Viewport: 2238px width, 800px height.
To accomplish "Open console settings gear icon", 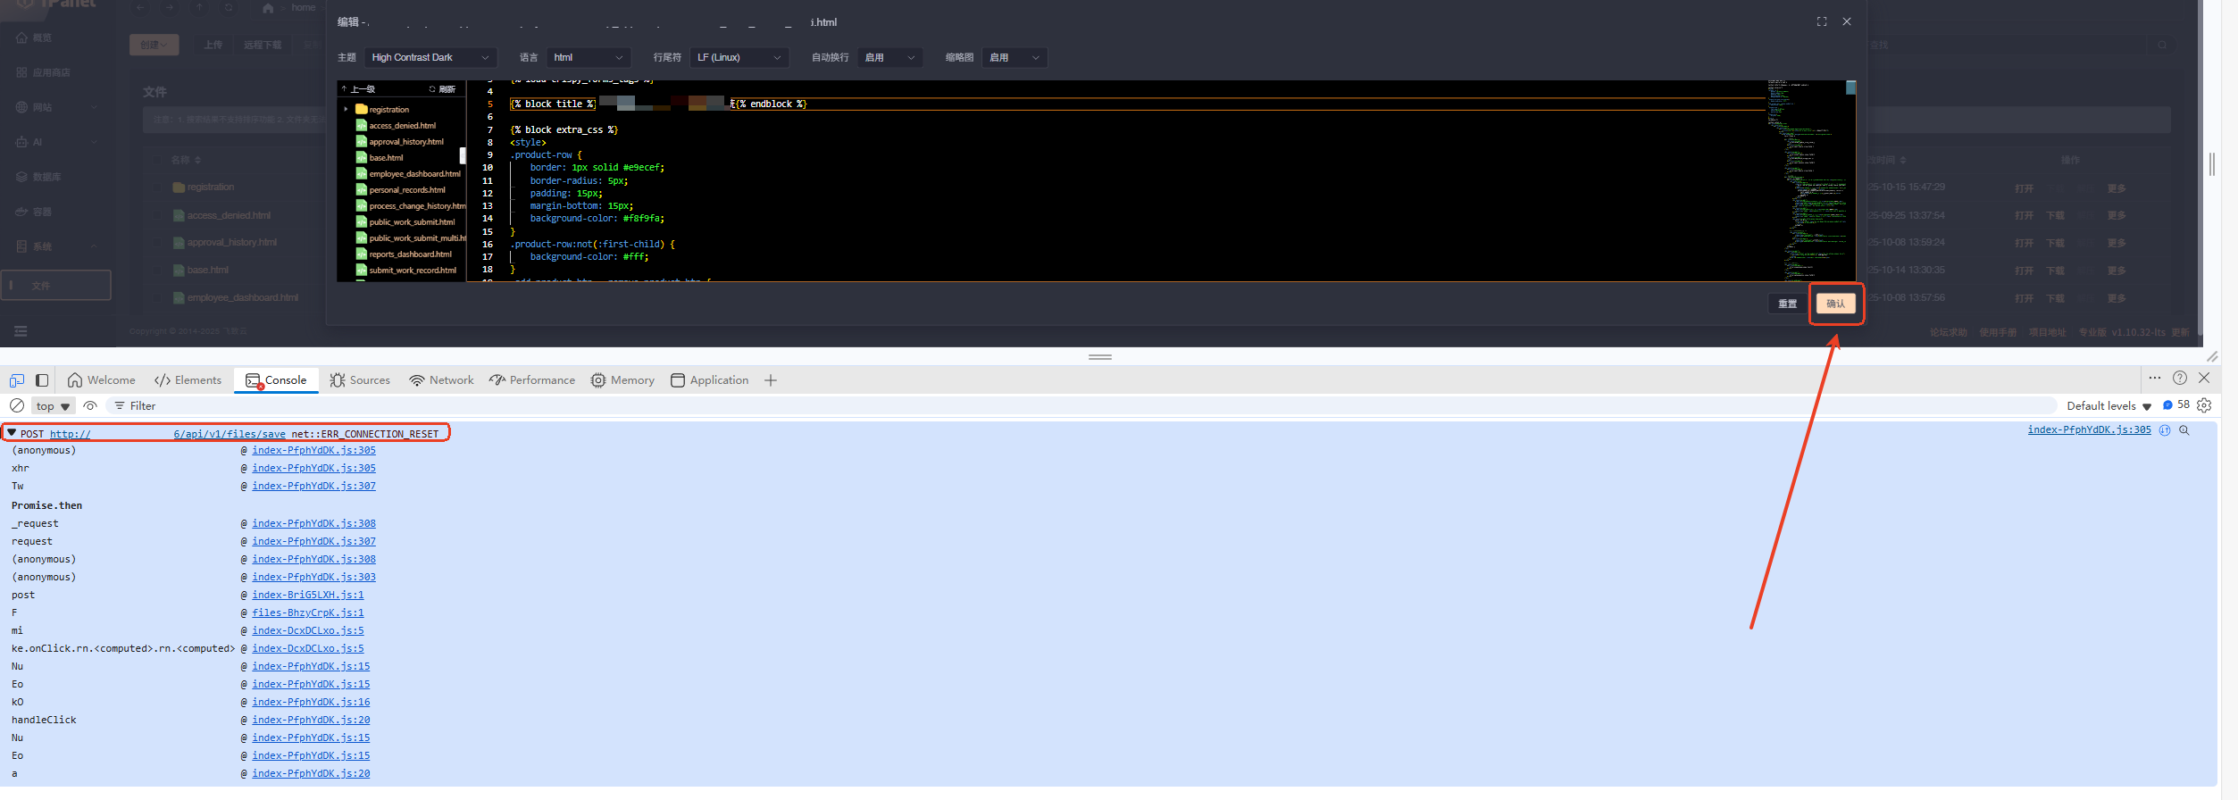I will point(2204,405).
